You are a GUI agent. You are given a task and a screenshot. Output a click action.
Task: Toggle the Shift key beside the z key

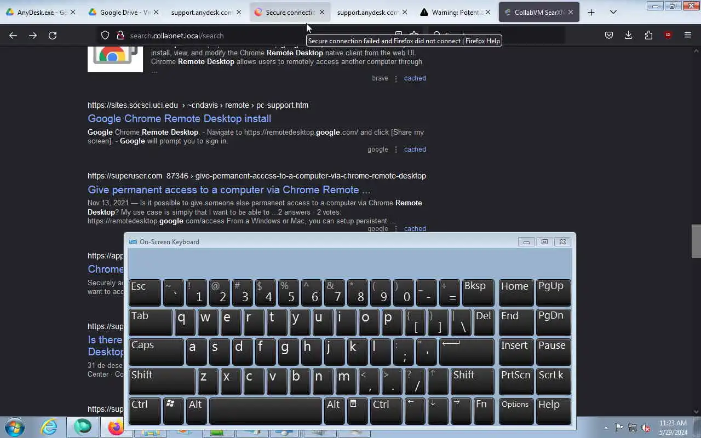pos(162,381)
